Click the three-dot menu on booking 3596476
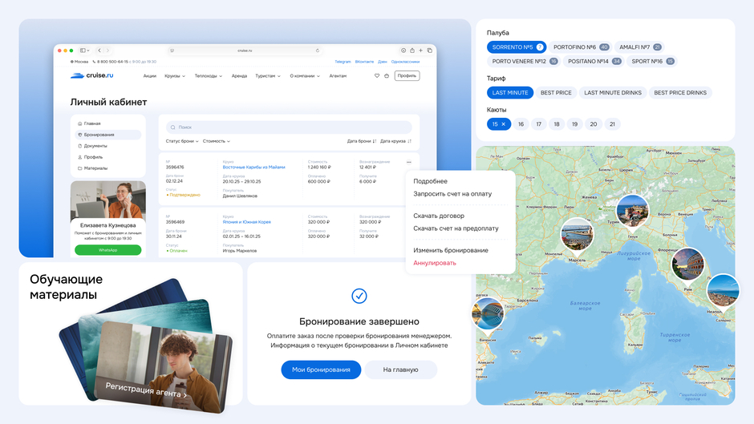 (409, 162)
